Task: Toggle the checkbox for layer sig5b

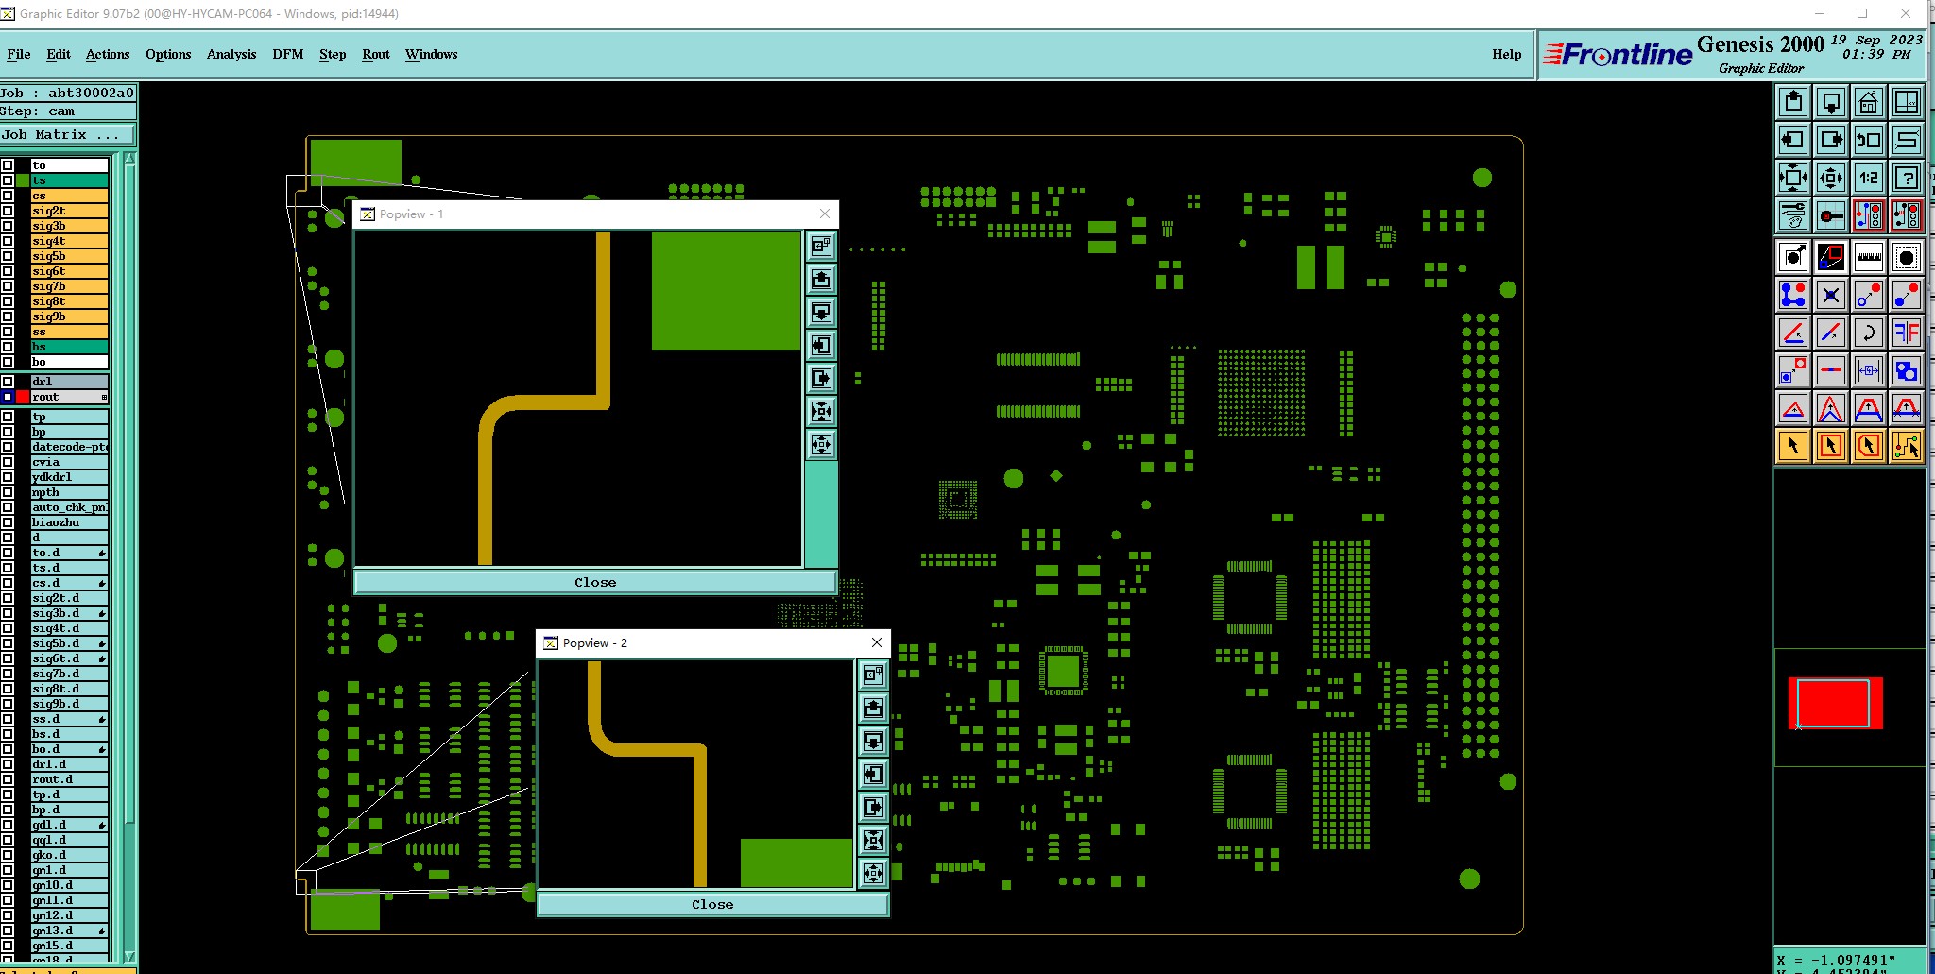Action: 8,256
